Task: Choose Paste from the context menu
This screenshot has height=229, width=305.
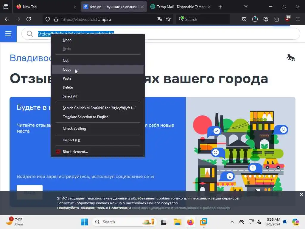Action: 98,78
